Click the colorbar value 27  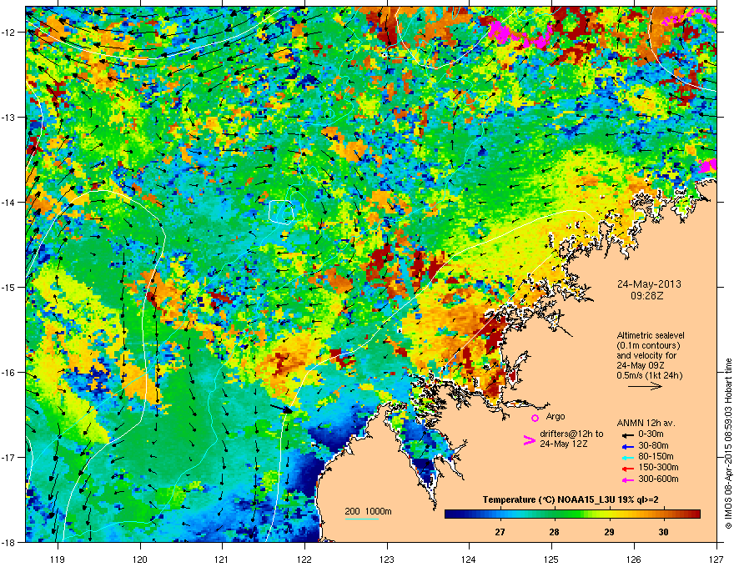click(500, 532)
